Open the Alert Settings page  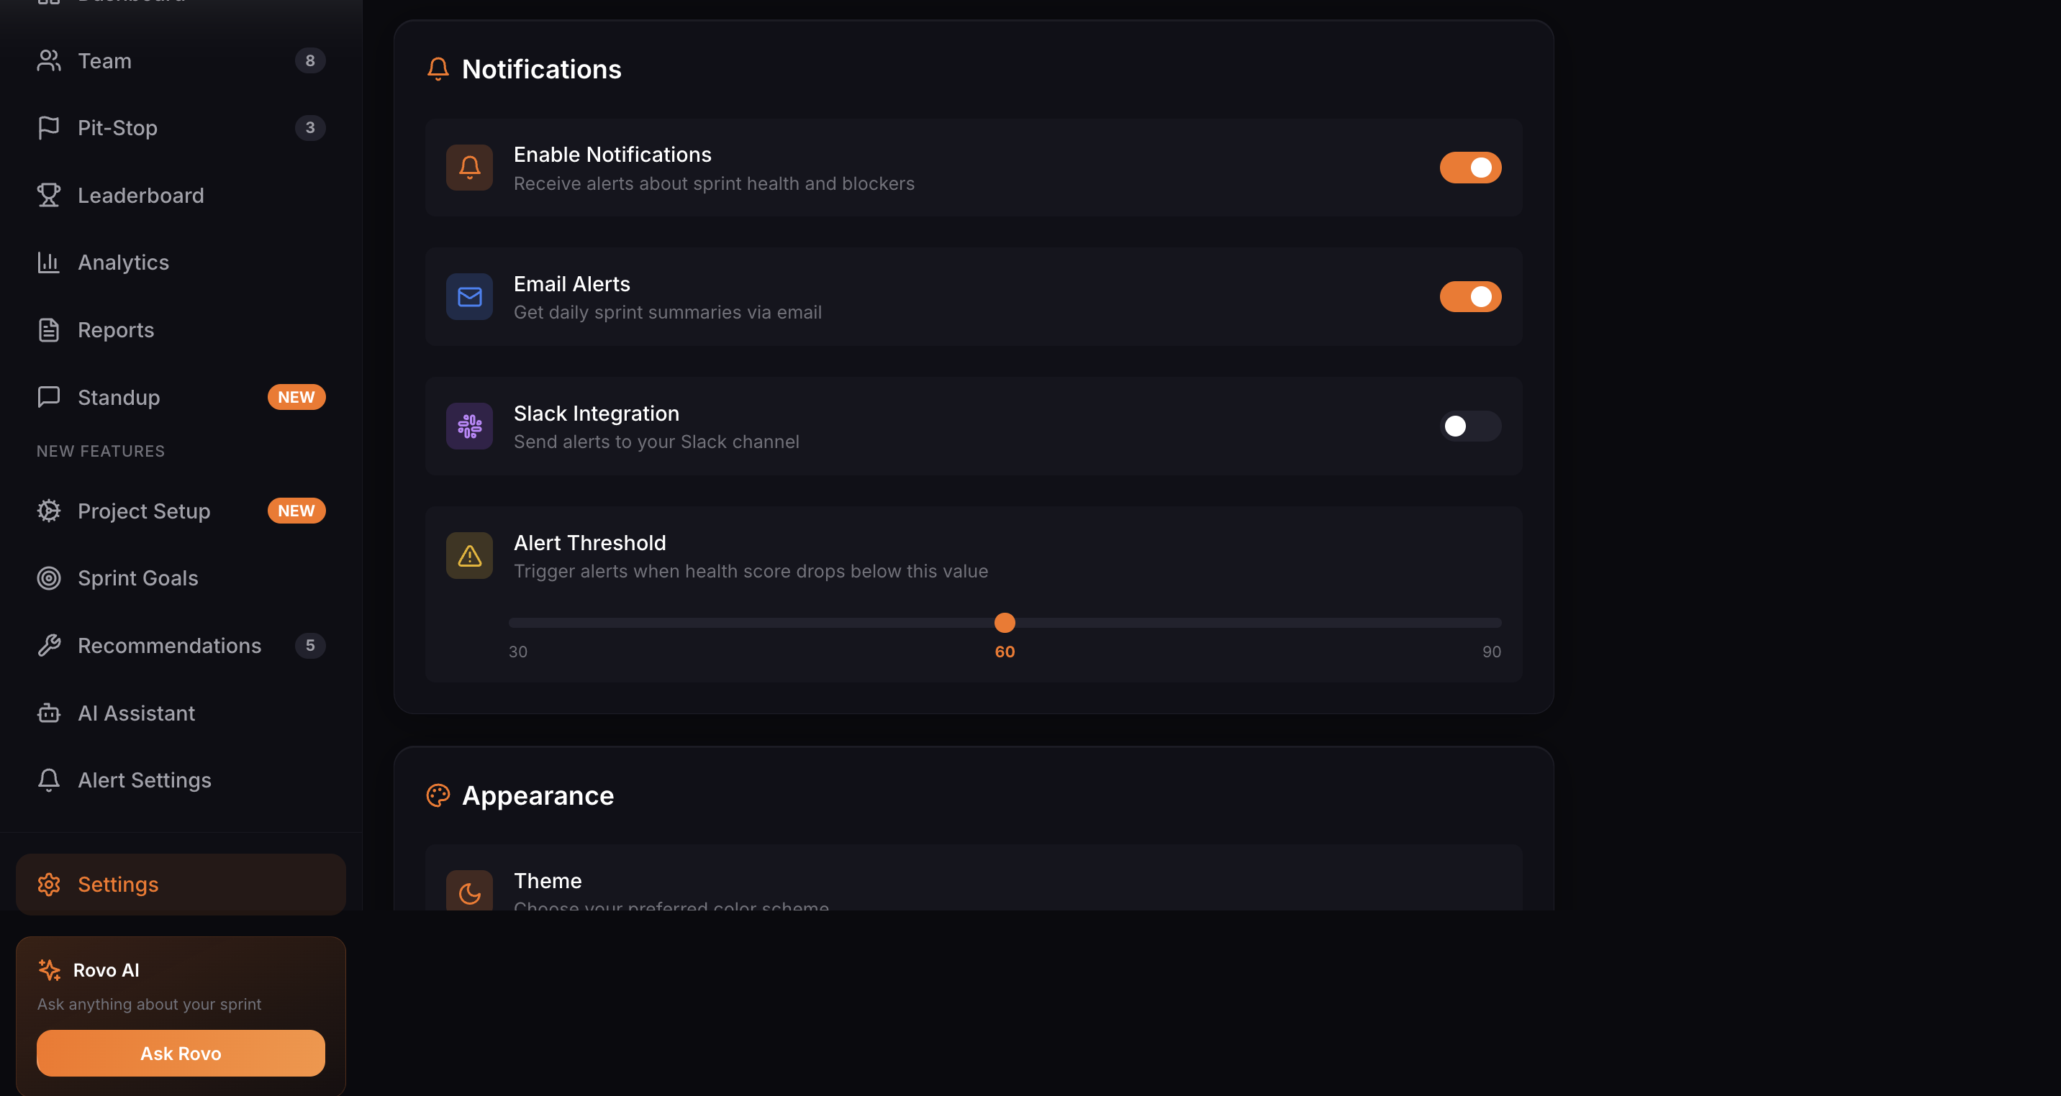pos(144,780)
